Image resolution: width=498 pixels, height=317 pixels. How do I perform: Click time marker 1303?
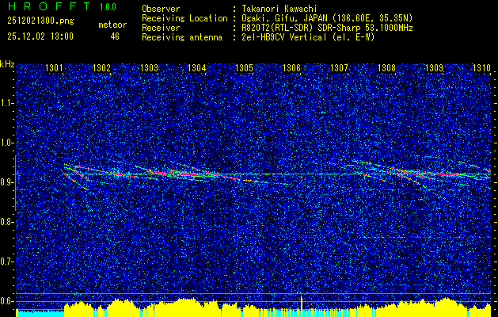point(149,67)
